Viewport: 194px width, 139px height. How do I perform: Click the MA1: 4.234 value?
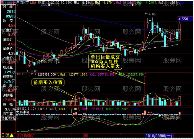83,2
